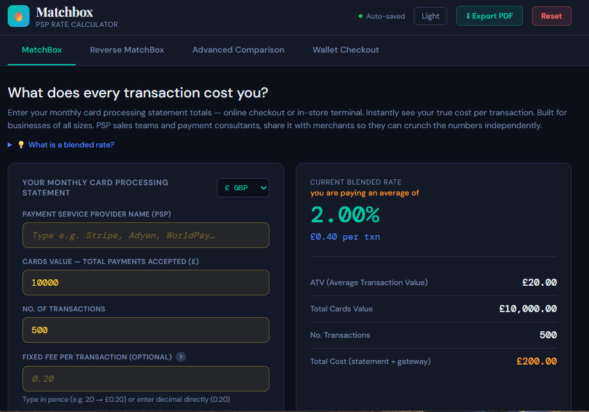Select the MatchBox tab
The image size is (589, 412).
(x=42, y=50)
